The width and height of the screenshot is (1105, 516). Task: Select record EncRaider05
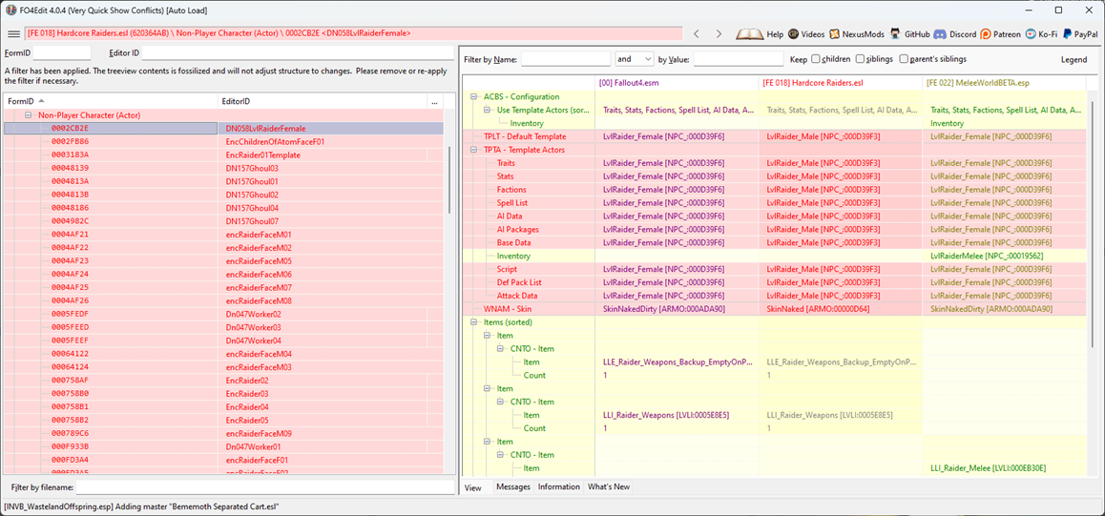(x=223, y=421)
